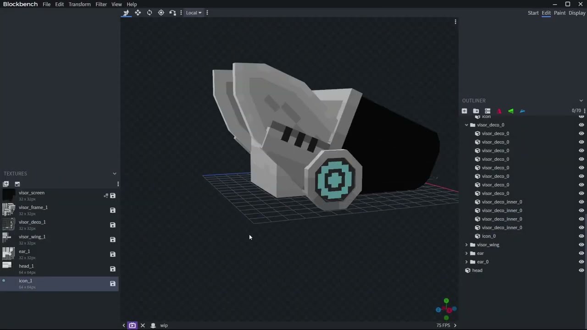Click the left arrow in bottom status bar
Screen dimensions: 587x330
point(124,325)
